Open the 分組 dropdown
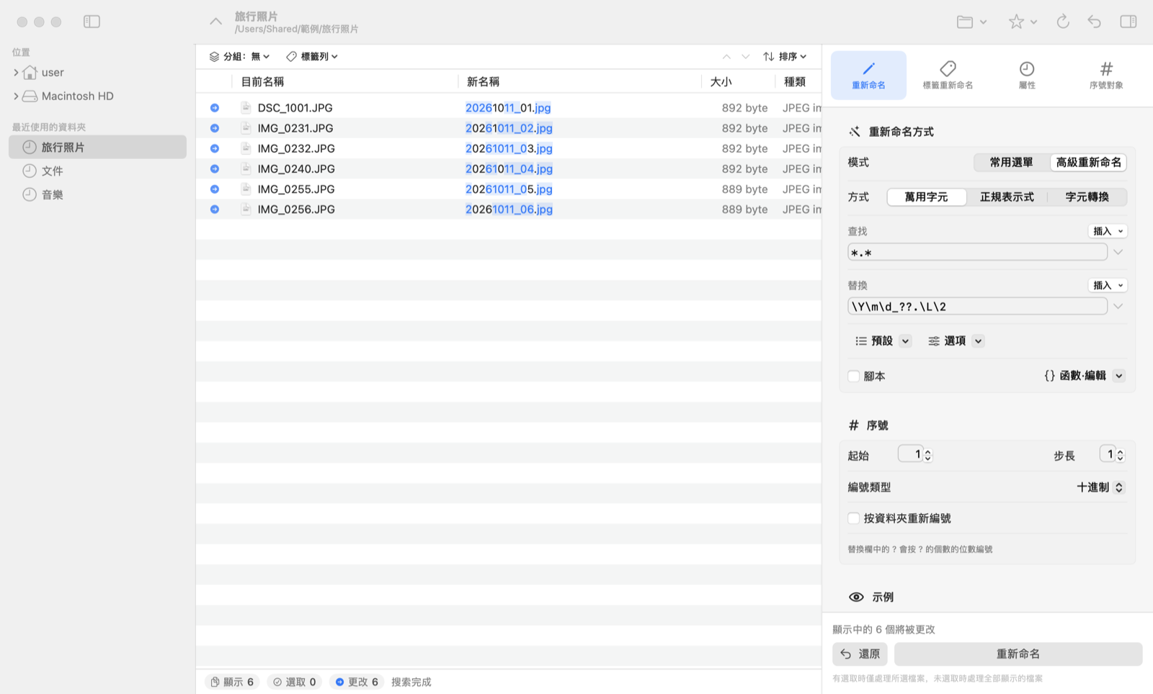 click(240, 56)
